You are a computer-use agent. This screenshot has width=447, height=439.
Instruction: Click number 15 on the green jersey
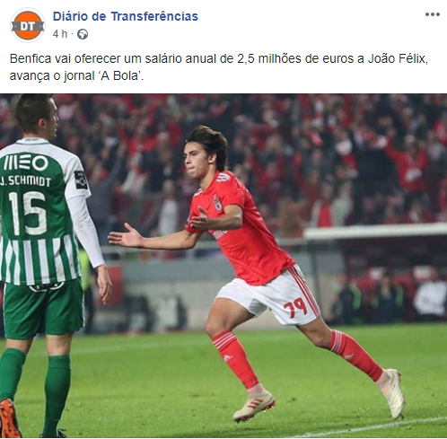[28, 213]
